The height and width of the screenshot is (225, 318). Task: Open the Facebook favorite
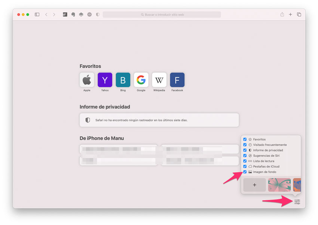(177, 80)
